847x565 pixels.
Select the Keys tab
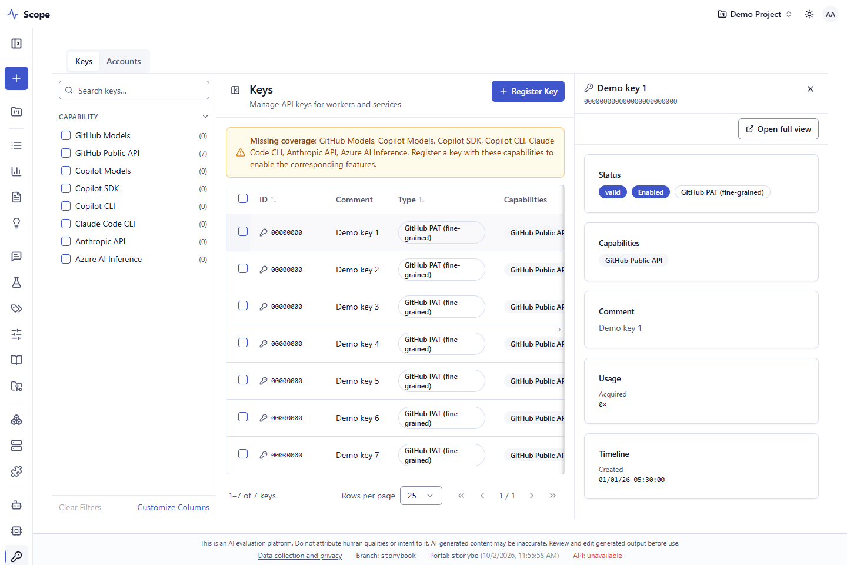coord(84,61)
